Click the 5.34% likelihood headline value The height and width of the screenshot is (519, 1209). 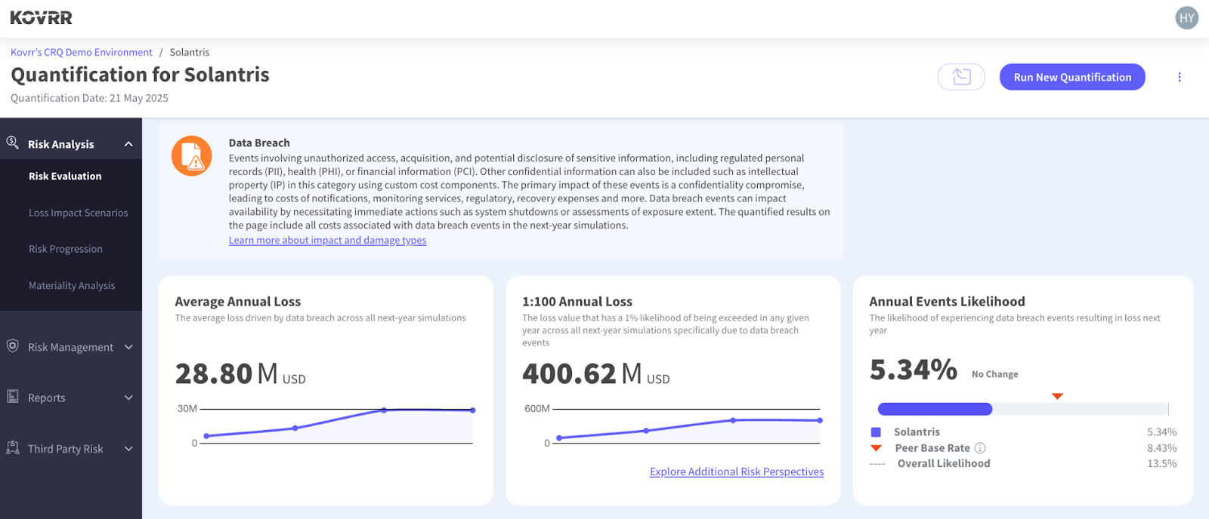pyautogui.click(x=914, y=370)
